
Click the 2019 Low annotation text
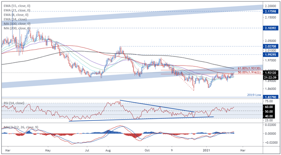pos(255,95)
